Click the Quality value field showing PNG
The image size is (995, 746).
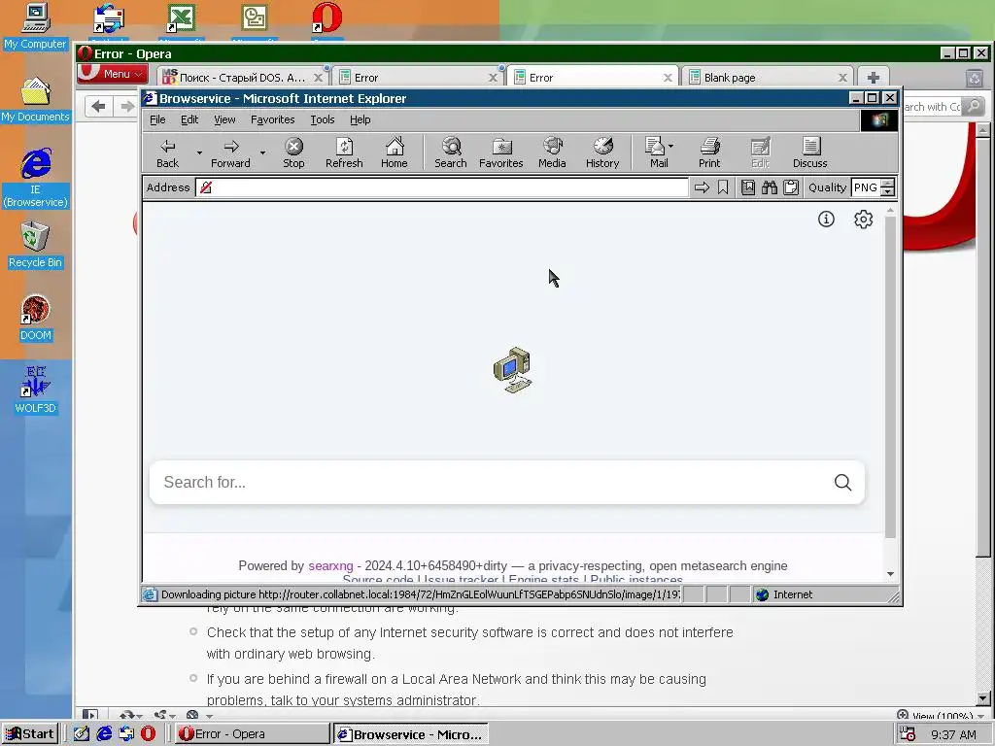point(866,187)
